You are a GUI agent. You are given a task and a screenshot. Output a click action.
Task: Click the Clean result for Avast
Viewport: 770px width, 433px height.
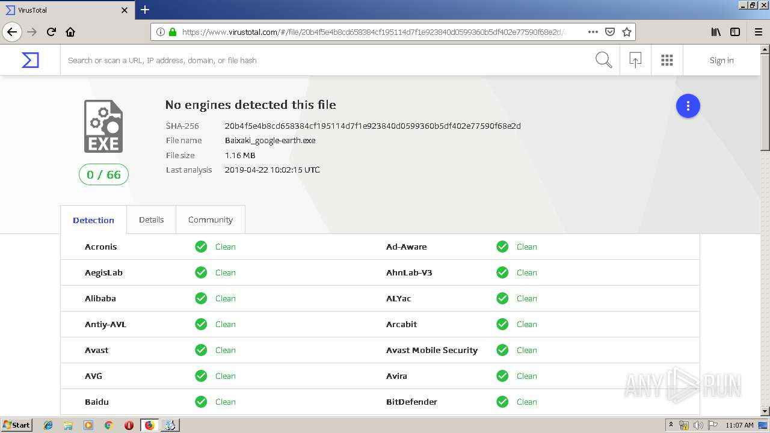[225, 350]
